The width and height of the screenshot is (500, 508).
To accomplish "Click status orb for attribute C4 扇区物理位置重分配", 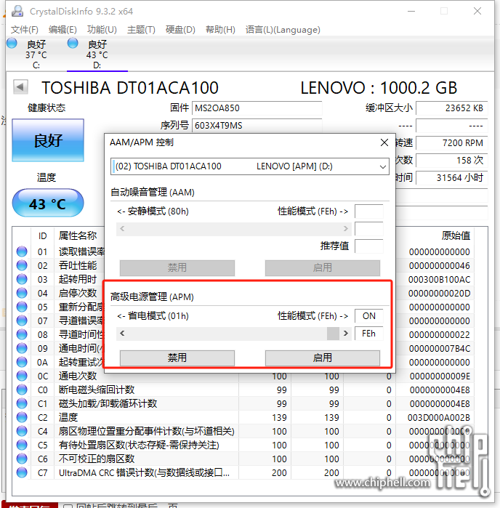I will pyautogui.click(x=22, y=431).
